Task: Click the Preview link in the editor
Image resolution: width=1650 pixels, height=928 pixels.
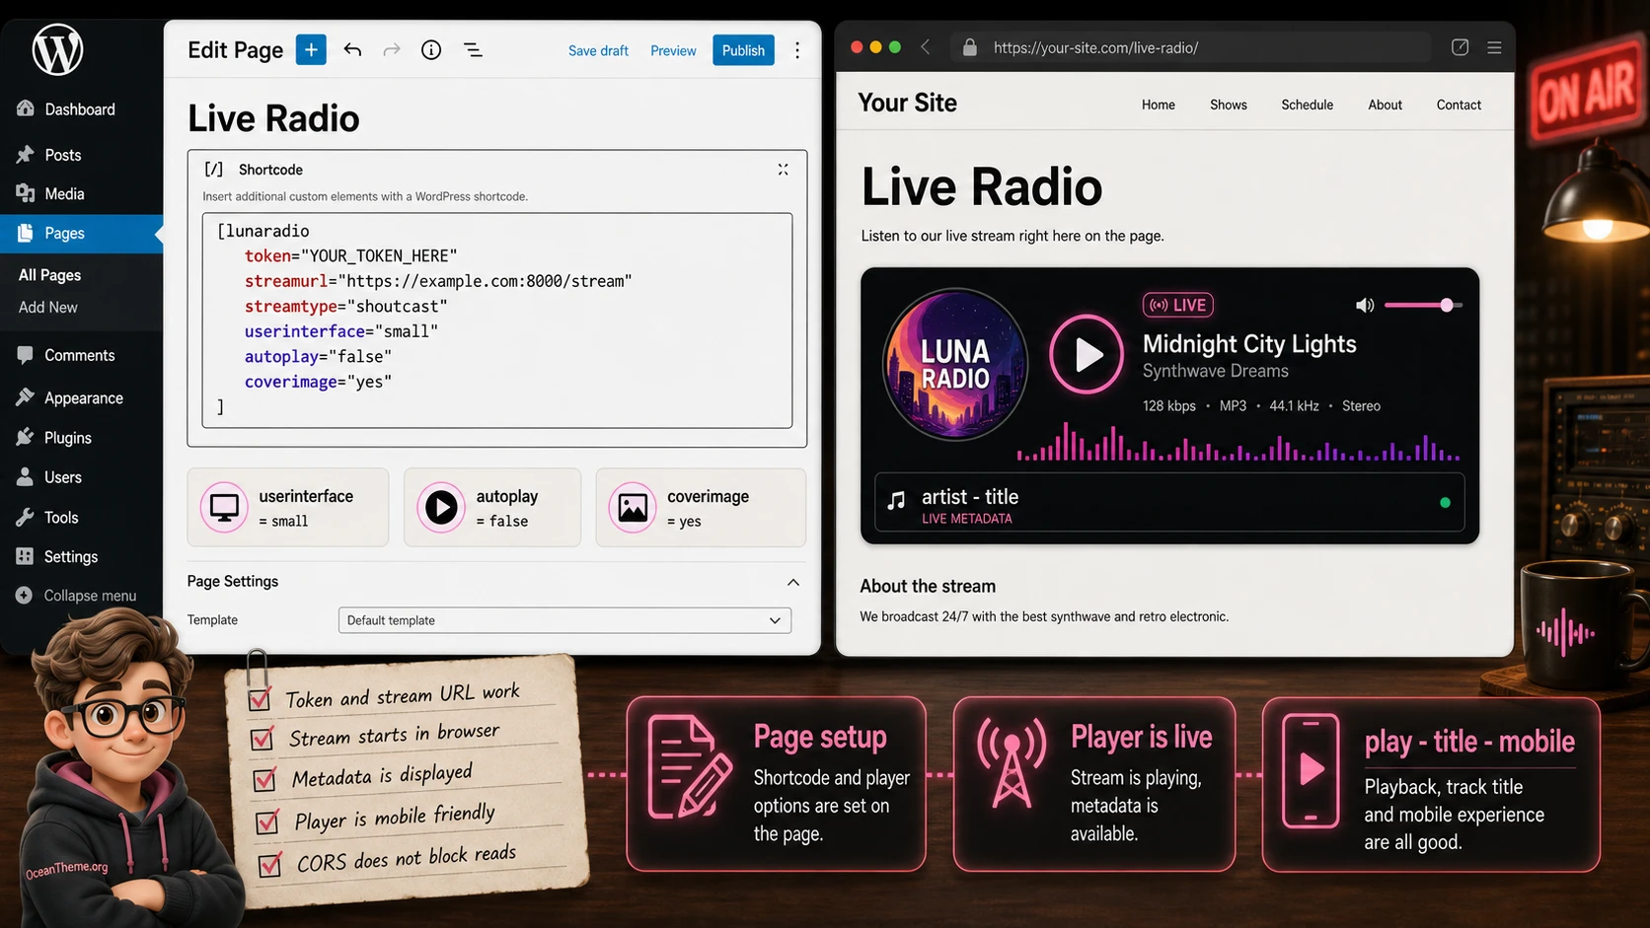Action: [x=673, y=50]
